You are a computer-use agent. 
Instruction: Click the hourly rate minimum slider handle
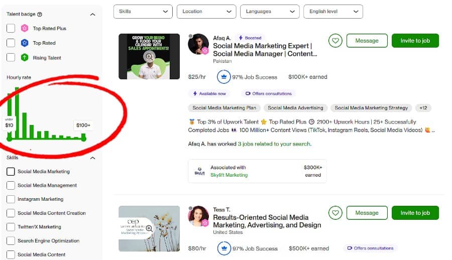coord(9,139)
